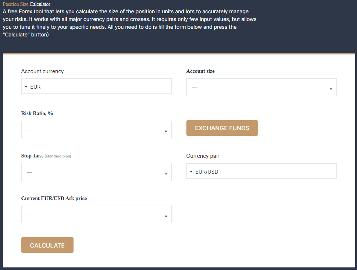Click the Current EUR/USD Ask price field

pos(96,214)
